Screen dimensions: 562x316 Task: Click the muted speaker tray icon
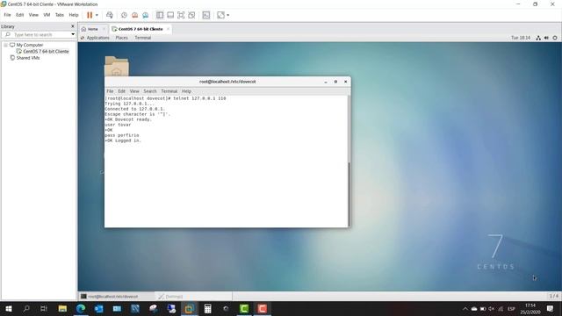point(492,308)
